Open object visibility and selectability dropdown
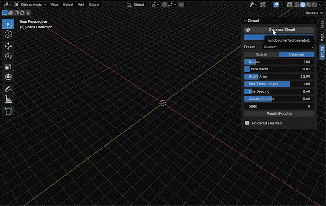Viewport: 326px width, 206px height. point(253,5)
